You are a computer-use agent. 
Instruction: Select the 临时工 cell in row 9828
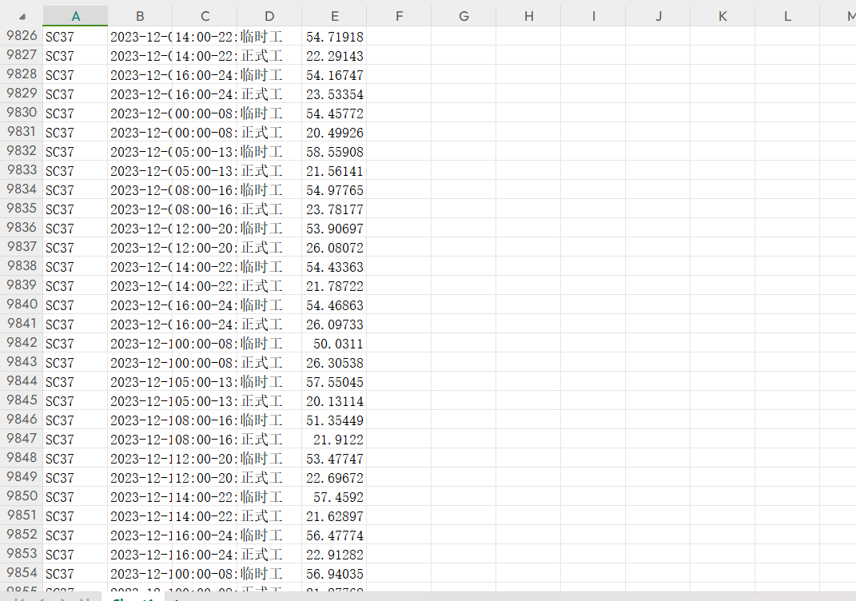tap(269, 75)
